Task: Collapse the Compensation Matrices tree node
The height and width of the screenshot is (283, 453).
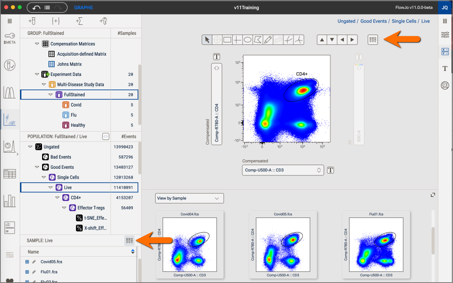Action: [37, 44]
